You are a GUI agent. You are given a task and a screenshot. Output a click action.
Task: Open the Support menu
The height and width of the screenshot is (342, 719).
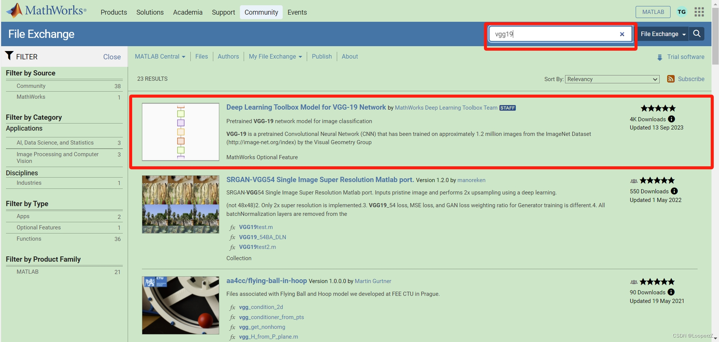(x=223, y=12)
